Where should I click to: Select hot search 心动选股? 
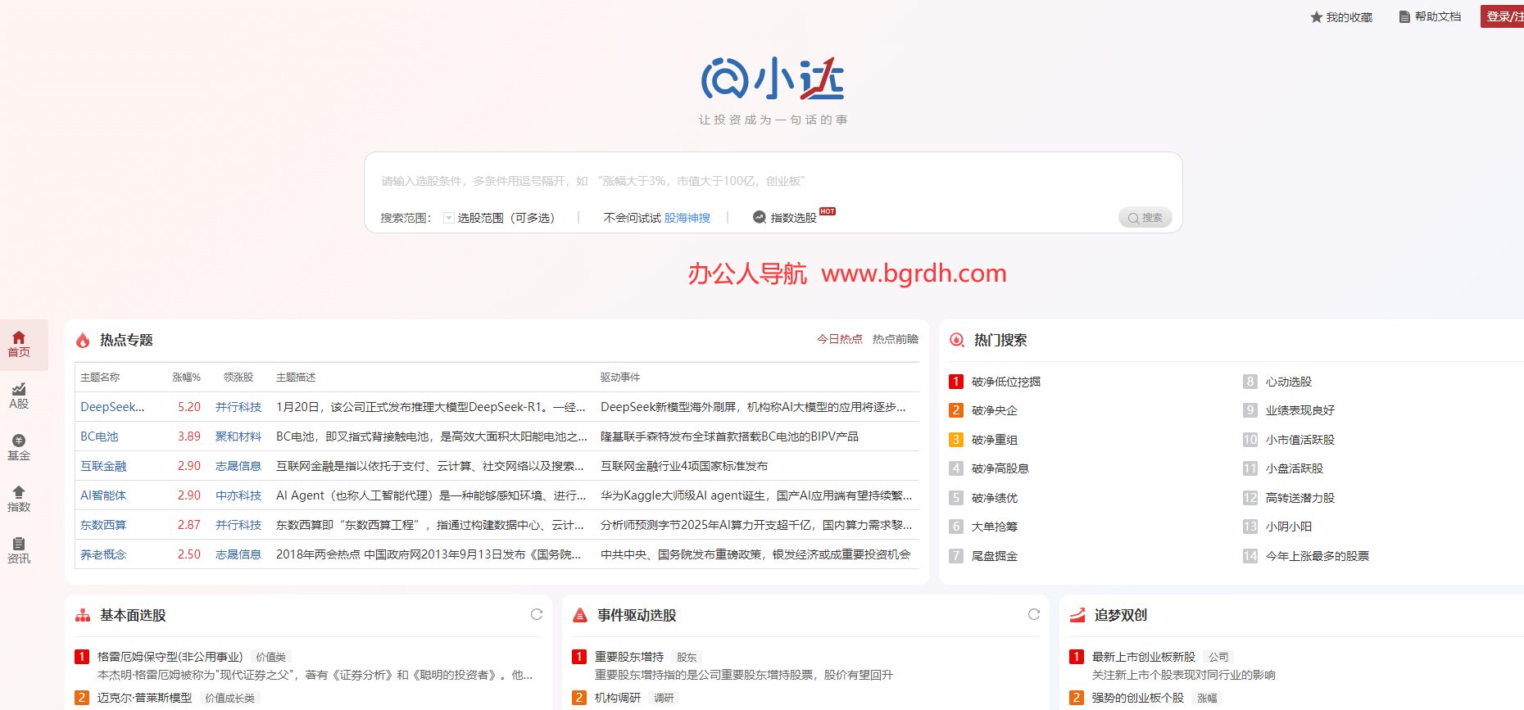(x=1289, y=382)
